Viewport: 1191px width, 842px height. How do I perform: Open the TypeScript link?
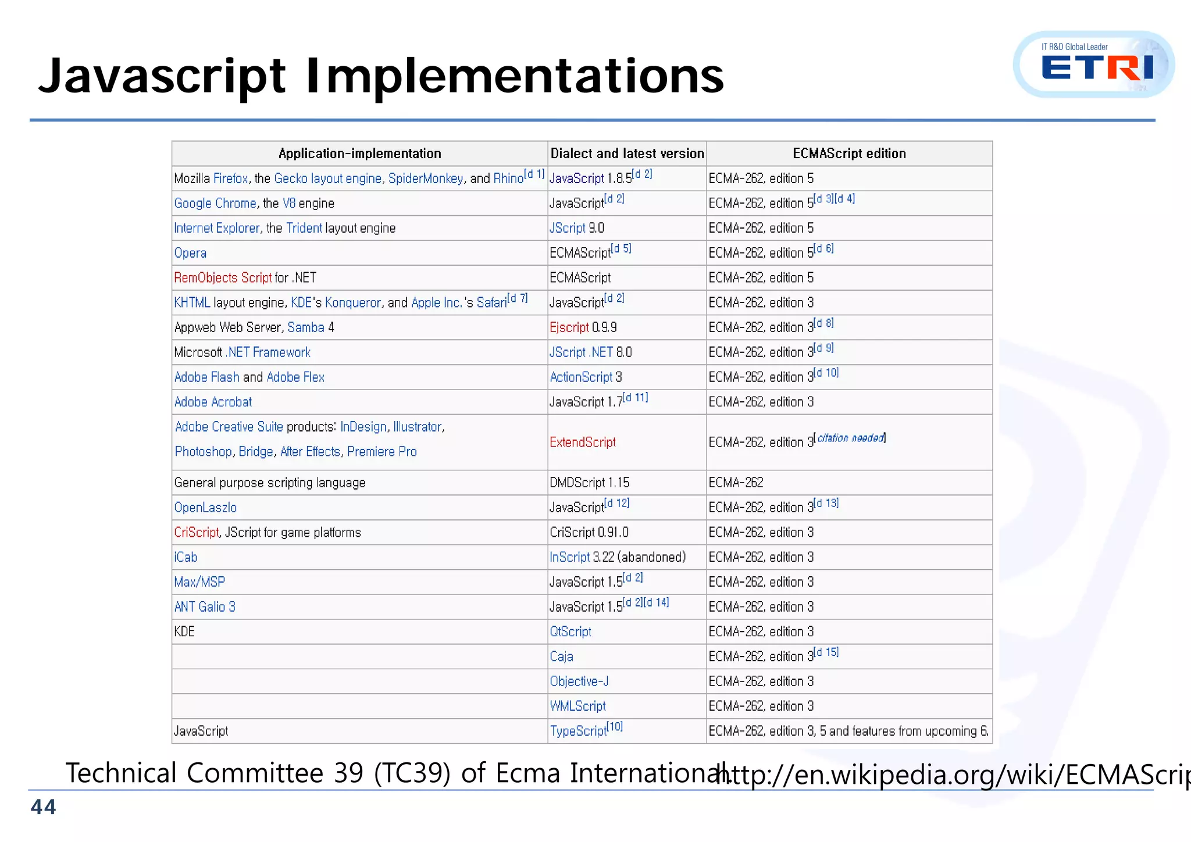pos(578,731)
